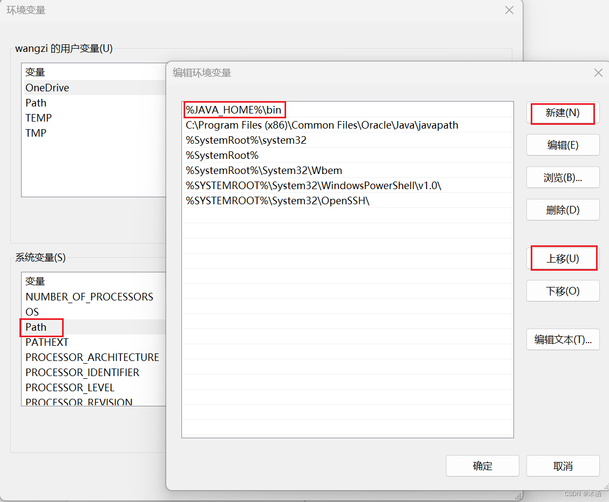Click the 浏览(B)... button
This screenshot has width=609, height=502.
tap(563, 177)
